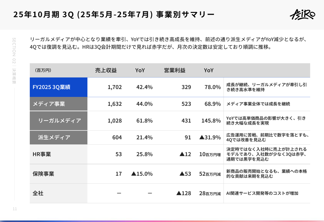The width and height of the screenshot is (324, 222).
Task: Click page number 11
Action: pos(15,209)
